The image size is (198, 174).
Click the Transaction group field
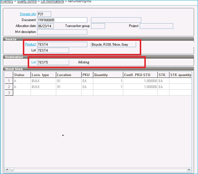point(98,26)
